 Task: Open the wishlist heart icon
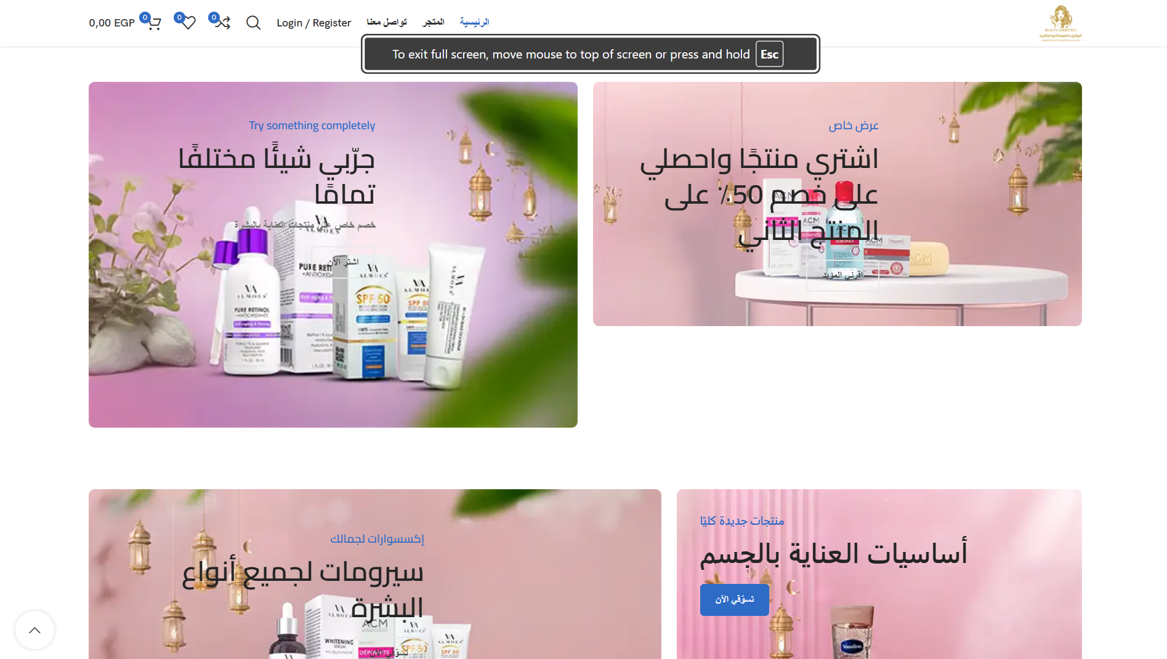point(188,23)
